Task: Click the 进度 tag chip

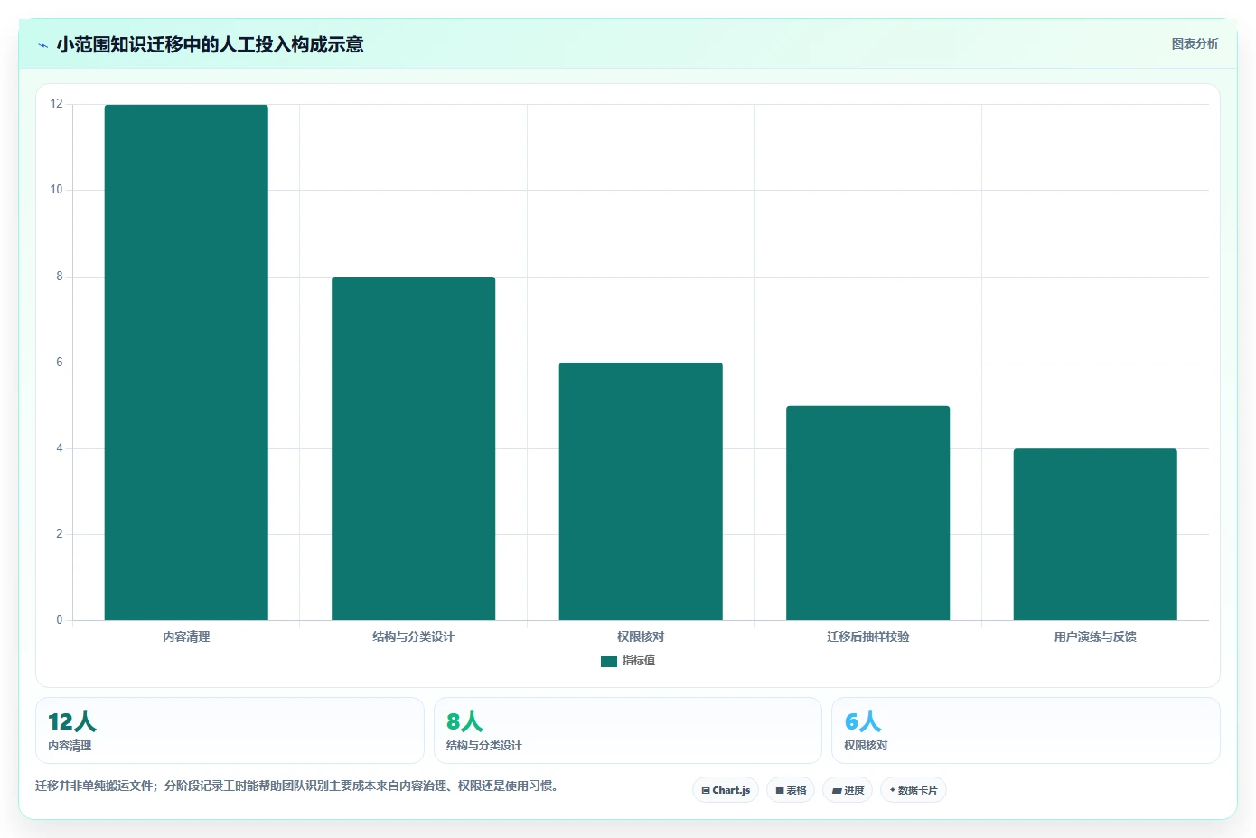Action: click(x=848, y=790)
